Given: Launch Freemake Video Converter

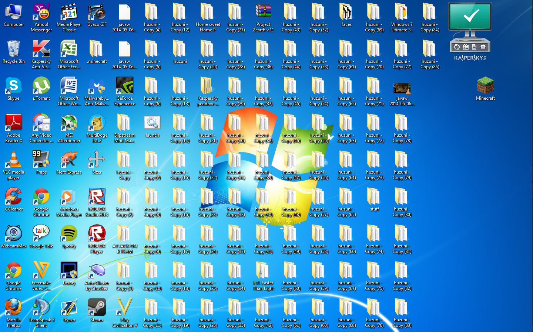Looking at the screenshot, I should pyautogui.click(x=41, y=277).
